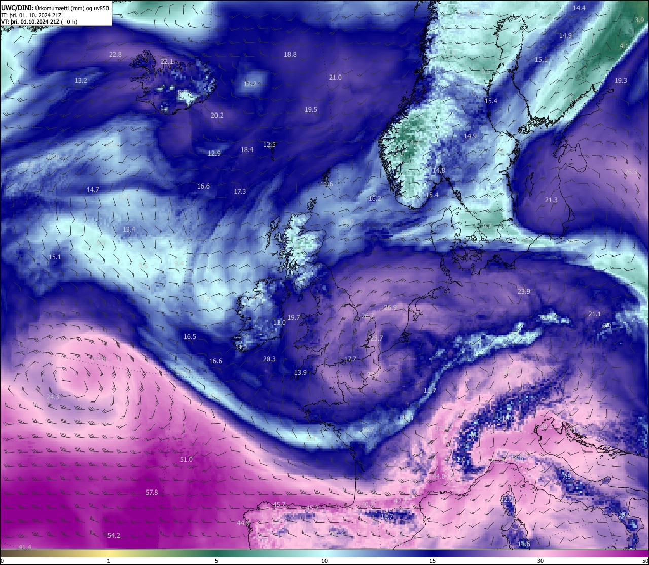Screen dimensions: 649x565
Task: Click the 18.8 value in Norwegian Sea
Action: point(290,55)
